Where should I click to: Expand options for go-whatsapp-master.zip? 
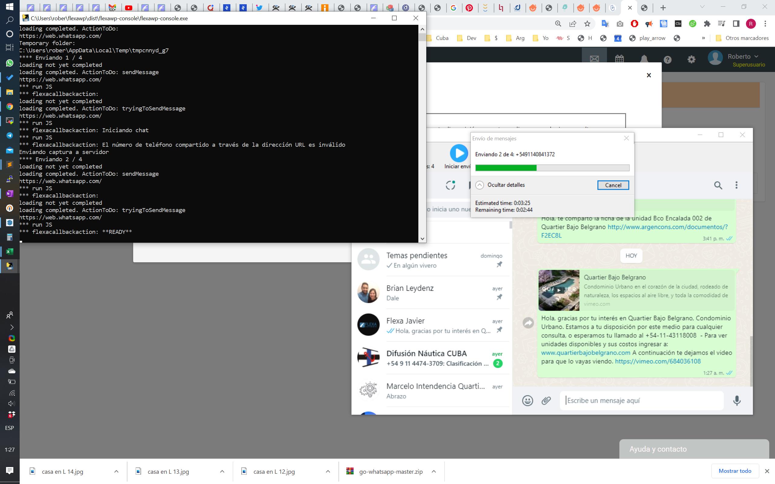click(x=434, y=471)
